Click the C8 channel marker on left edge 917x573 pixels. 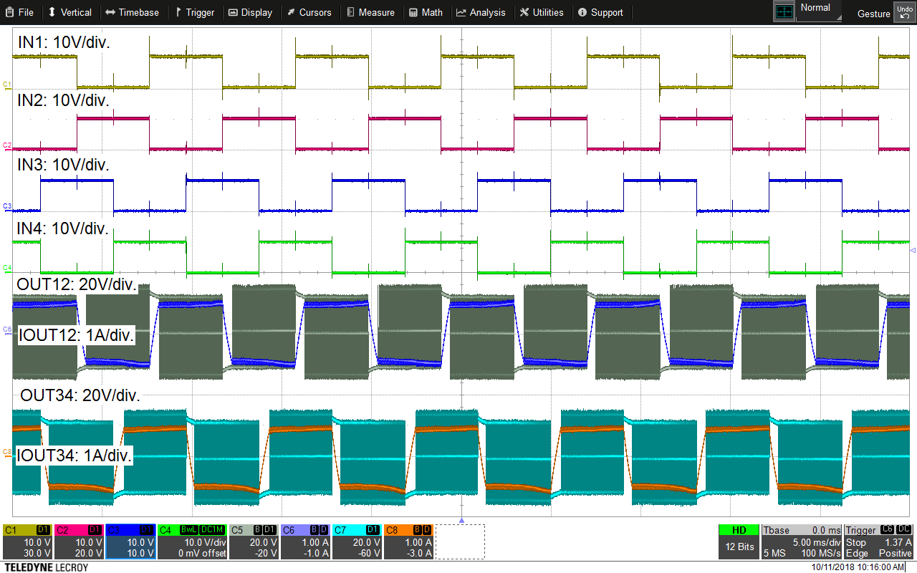click(x=7, y=452)
